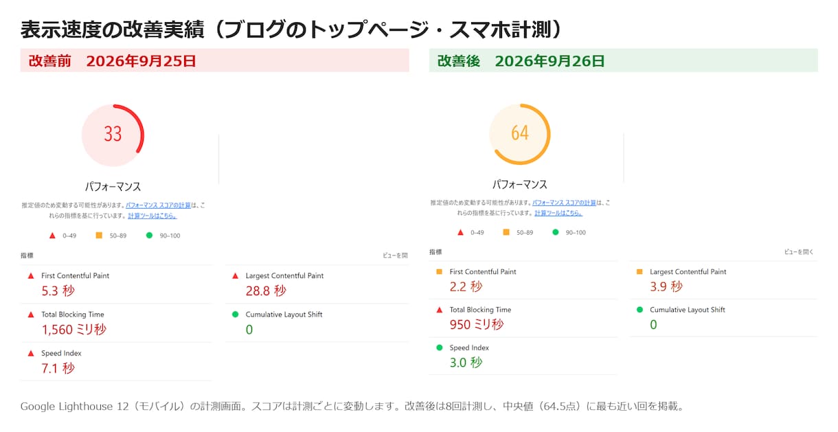Screen dimensions: 838x432
Task: Click the orange score gauge showing 64
Action: (x=520, y=134)
